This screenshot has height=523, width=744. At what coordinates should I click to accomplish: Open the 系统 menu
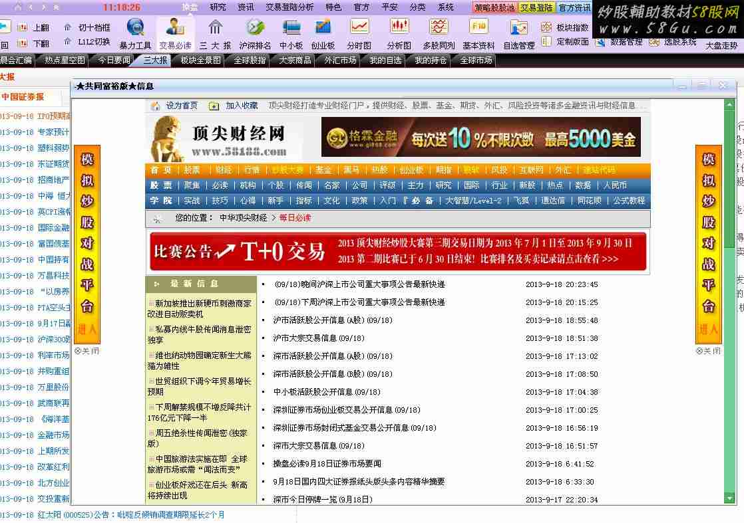(x=446, y=7)
